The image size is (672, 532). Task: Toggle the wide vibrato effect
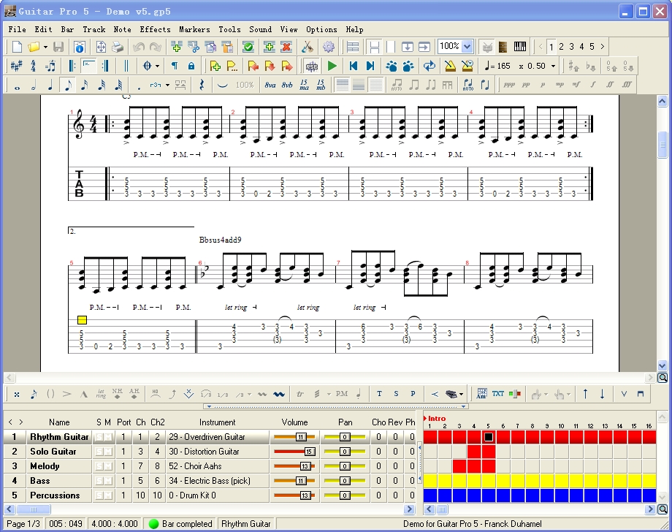point(279,394)
